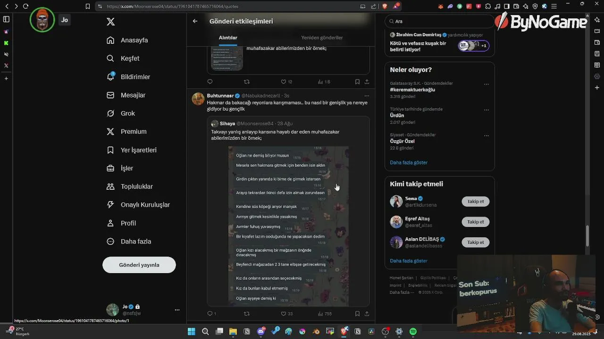Bookmark Buhtunnasr's post
The width and height of the screenshot is (604, 339).
tap(357, 314)
